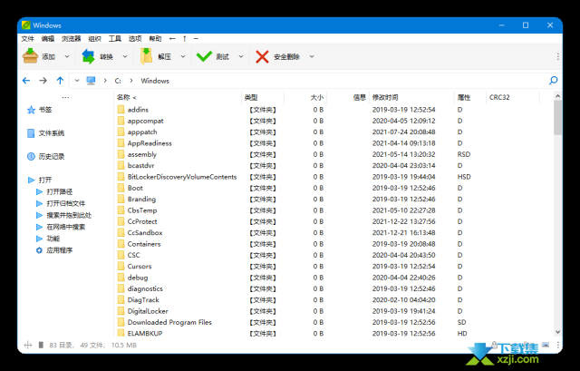Expand 打开路径 in the sidebar

(39, 191)
